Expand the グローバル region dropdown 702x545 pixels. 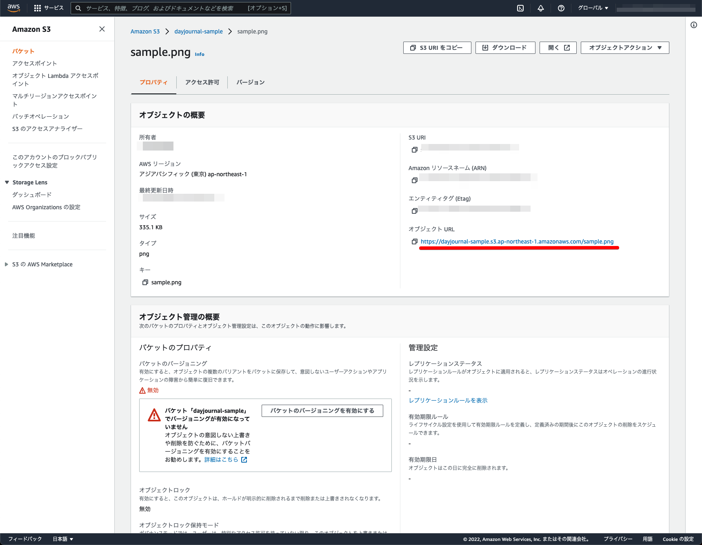[x=593, y=8]
